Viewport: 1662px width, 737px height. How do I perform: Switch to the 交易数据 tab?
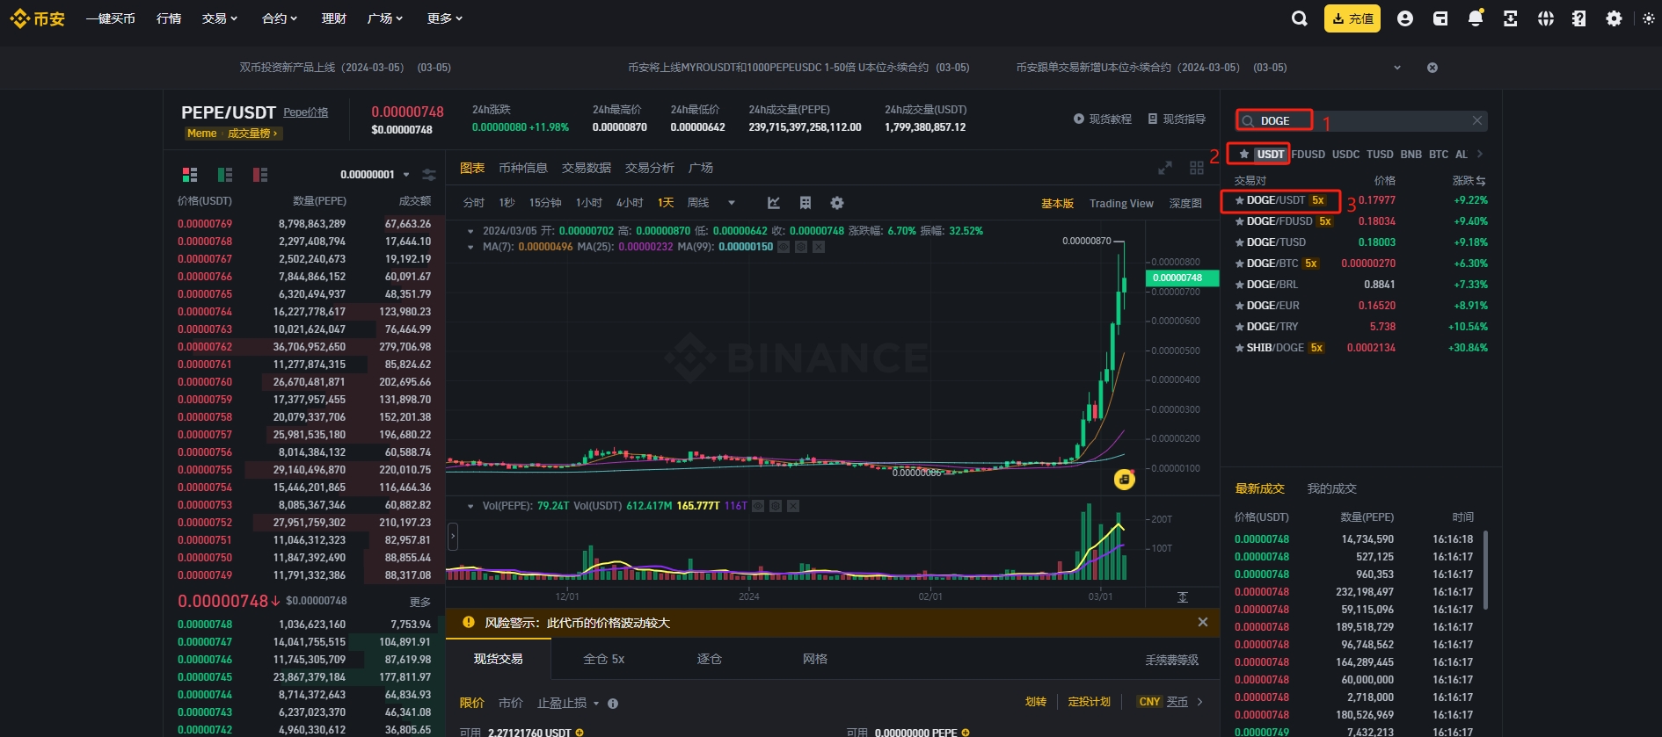(587, 168)
